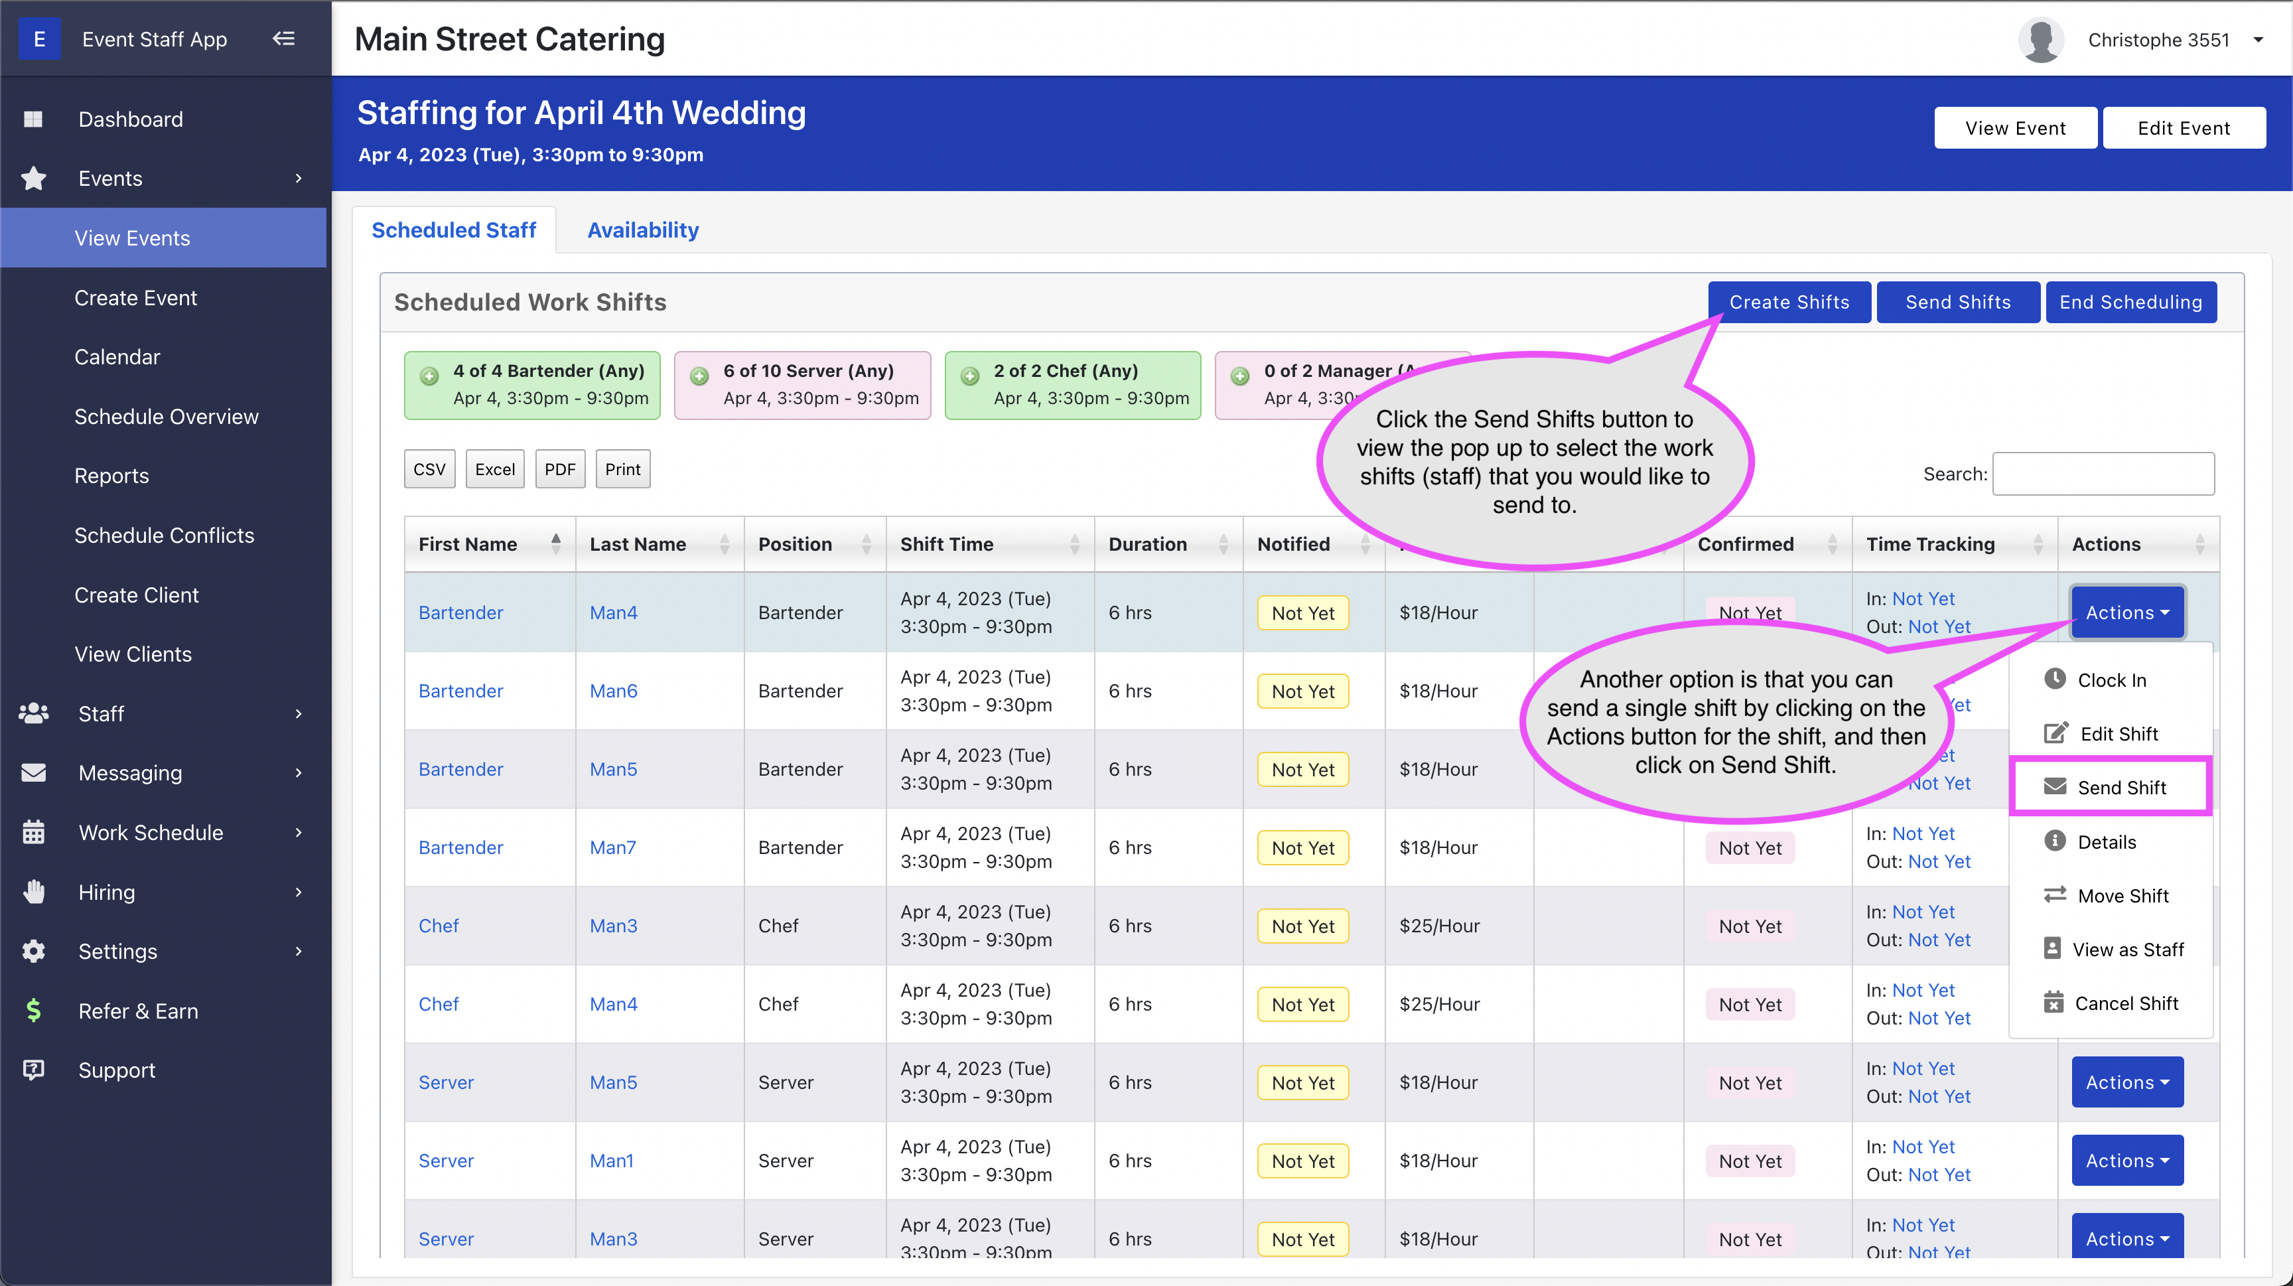Image resolution: width=2293 pixels, height=1286 pixels.
Task: Open the Bartender Man6 first name link
Action: [x=460, y=691]
